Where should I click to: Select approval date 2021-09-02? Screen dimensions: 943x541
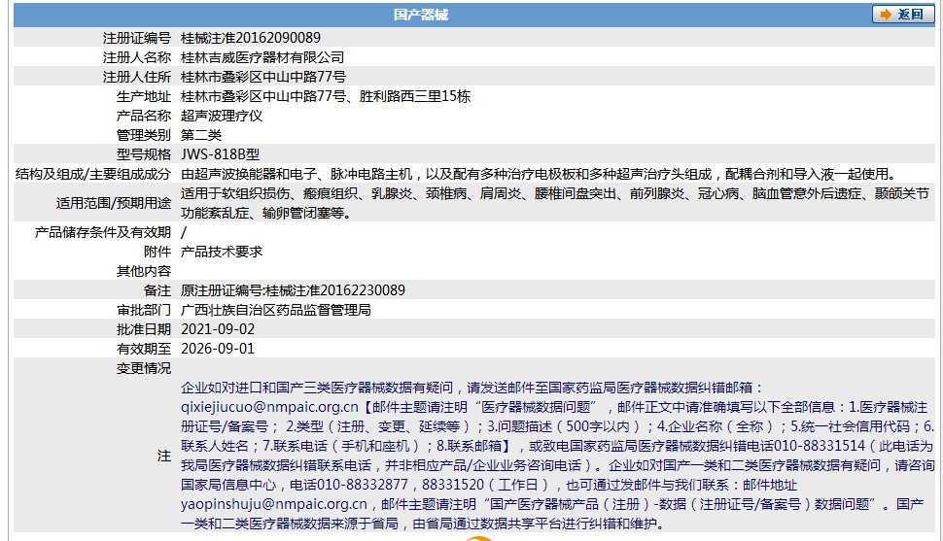[218, 329]
